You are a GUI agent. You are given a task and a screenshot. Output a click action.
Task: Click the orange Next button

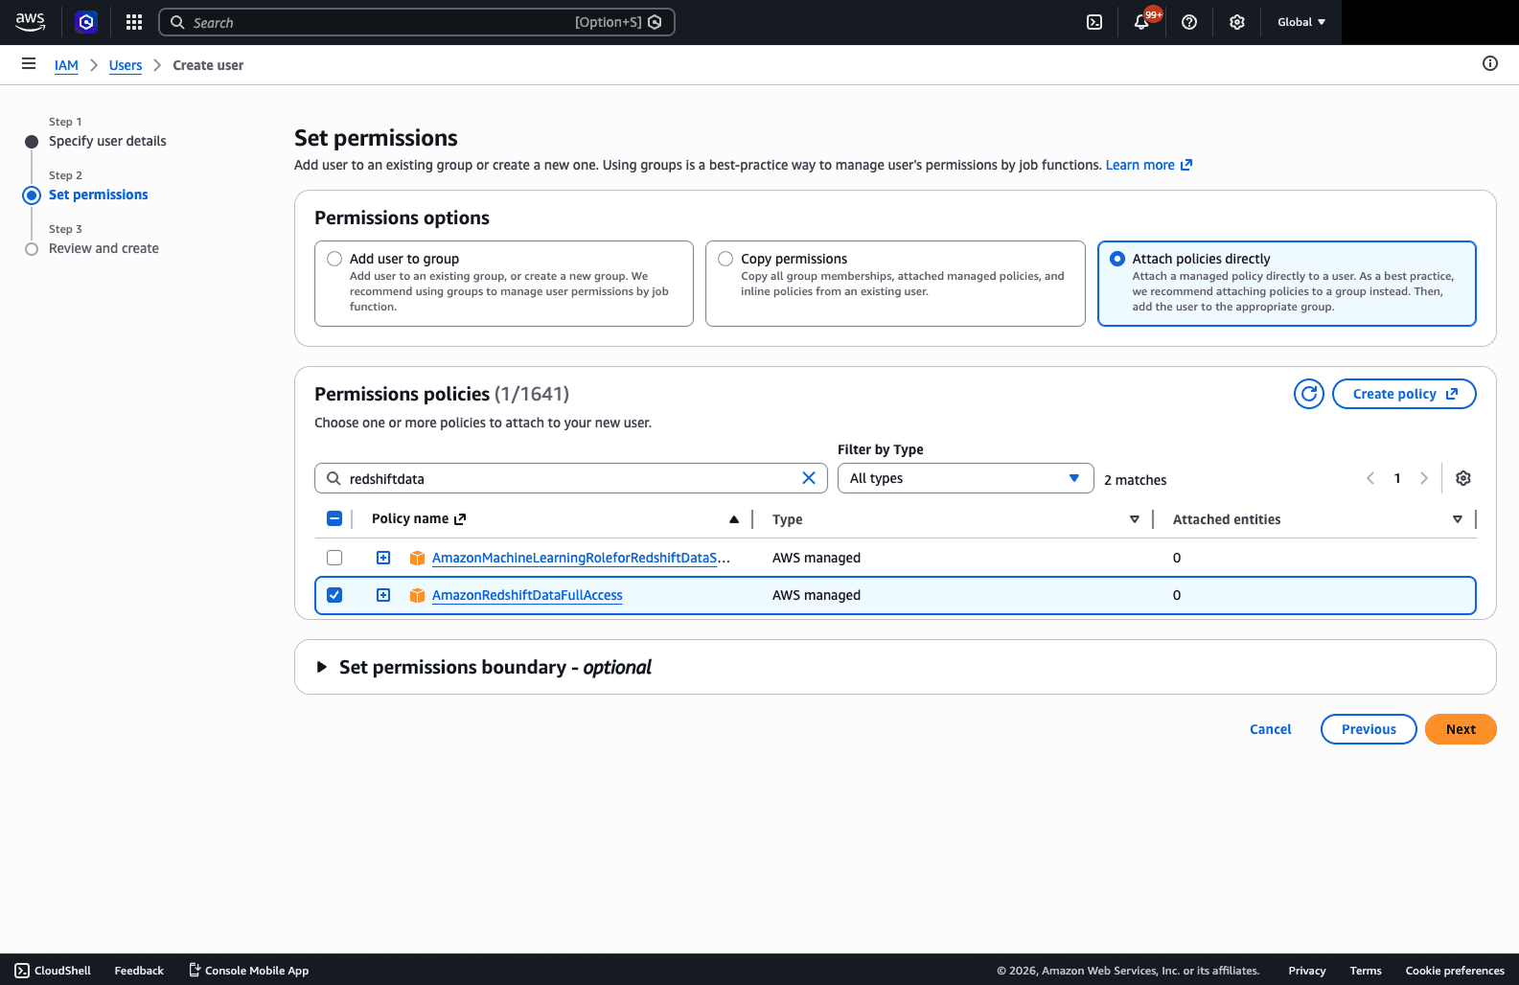point(1461,729)
